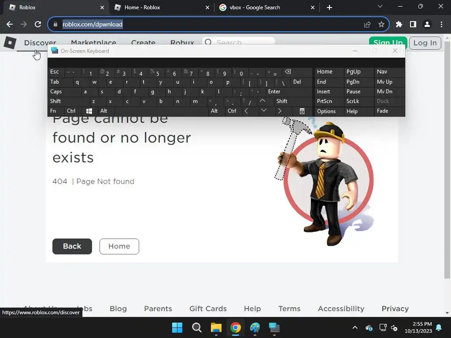The height and width of the screenshot is (338, 451).
Task: Open the tab search chevron in Chrome
Action: pos(380,6)
